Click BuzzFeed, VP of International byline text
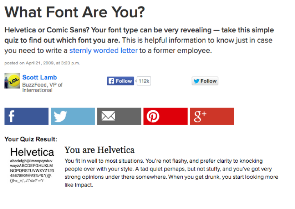Screen dimensions: 295x209 click(42, 87)
